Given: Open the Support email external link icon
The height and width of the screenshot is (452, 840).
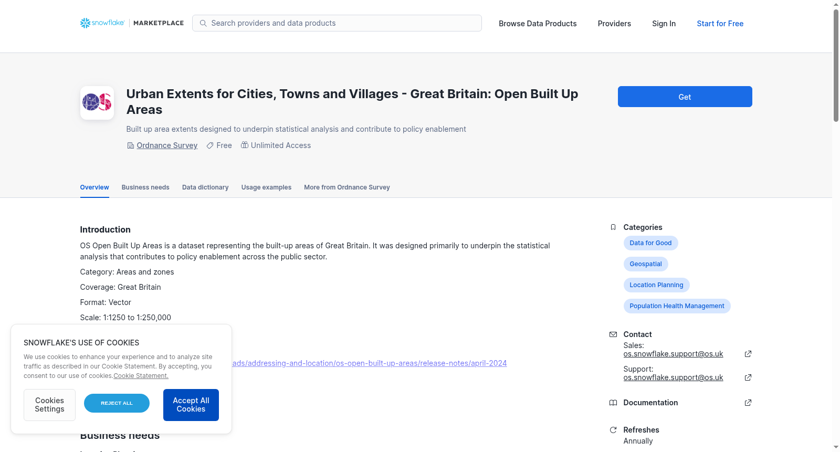Looking at the screenshot, I should click(x=748, y=377).
